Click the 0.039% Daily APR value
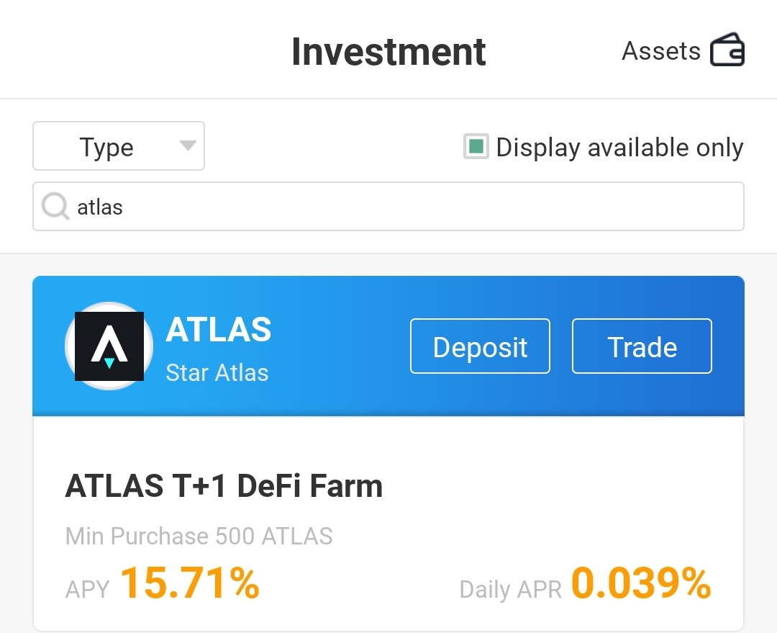777x633 pixels. (x=641, y=583)
